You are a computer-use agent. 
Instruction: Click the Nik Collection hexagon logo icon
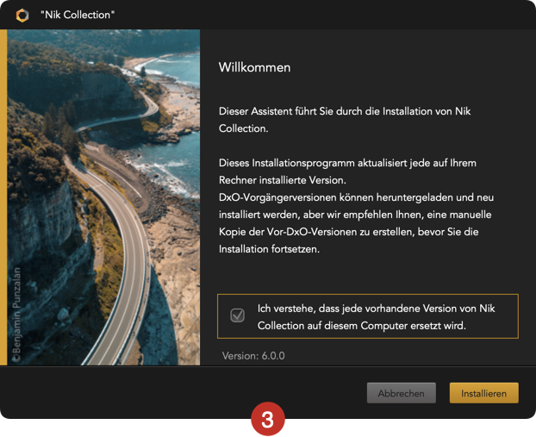[22, 15]
